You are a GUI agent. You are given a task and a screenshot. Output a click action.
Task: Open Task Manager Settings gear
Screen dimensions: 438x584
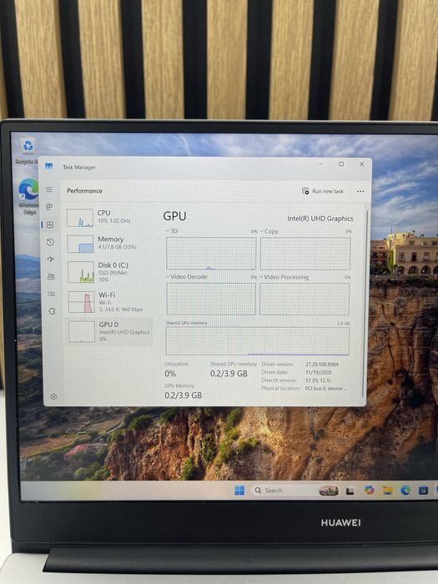tap(53, 397)
